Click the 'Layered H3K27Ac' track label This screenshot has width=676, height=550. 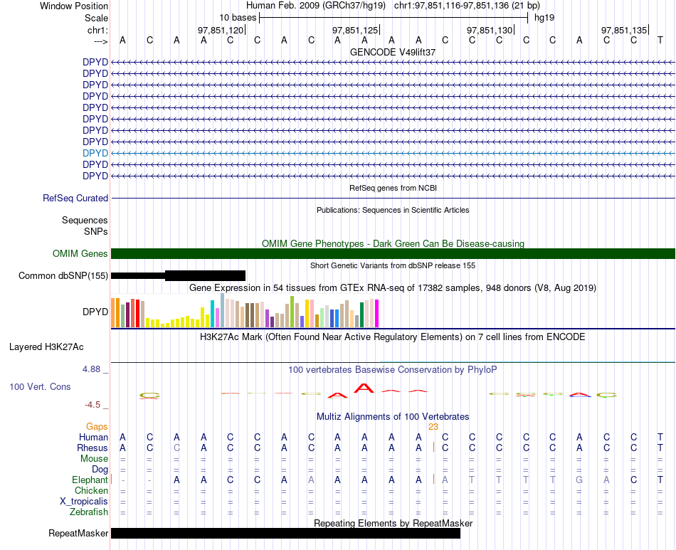click(x=46, y=347)
